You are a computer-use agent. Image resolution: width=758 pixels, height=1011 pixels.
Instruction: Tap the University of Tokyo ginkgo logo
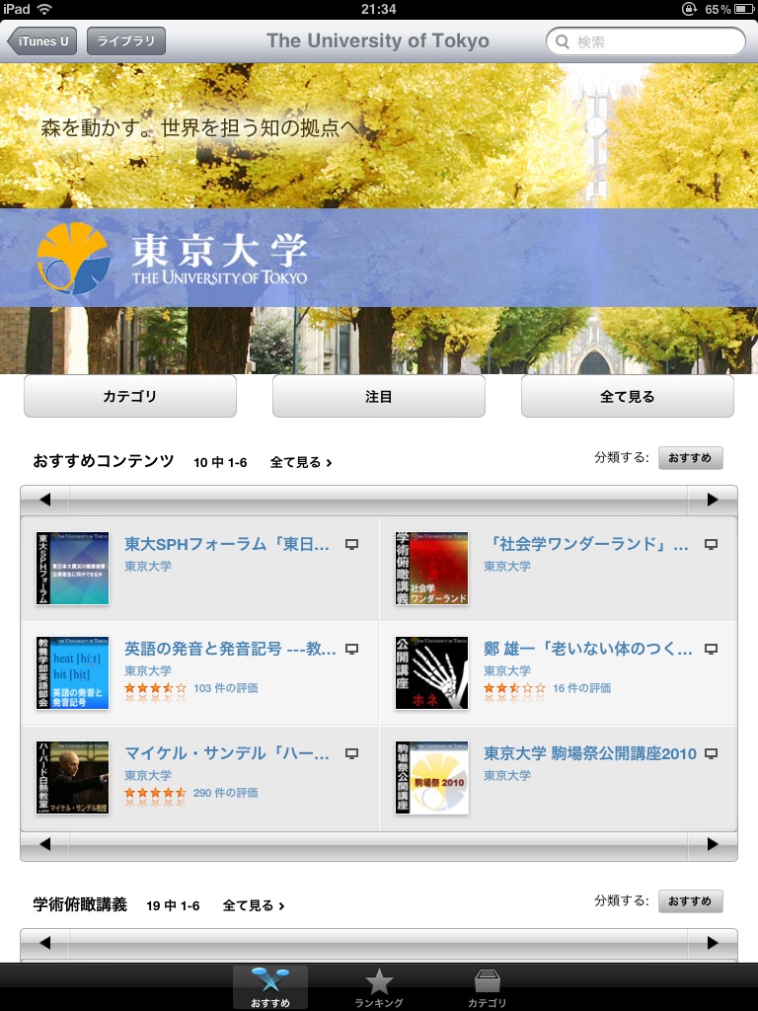73,258
